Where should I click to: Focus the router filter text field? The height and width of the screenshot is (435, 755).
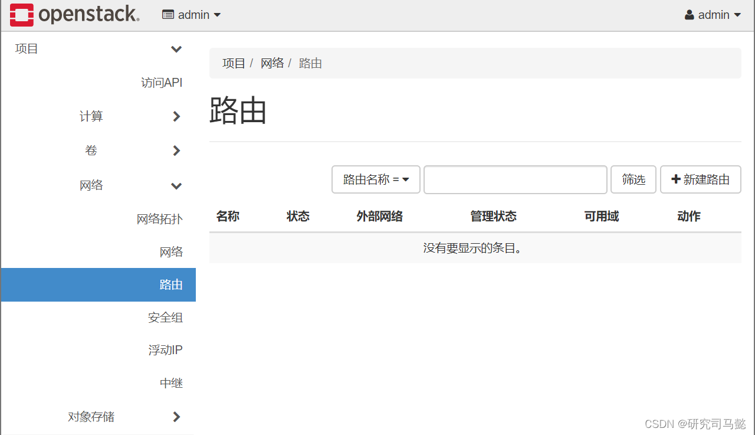coord(516,179)
